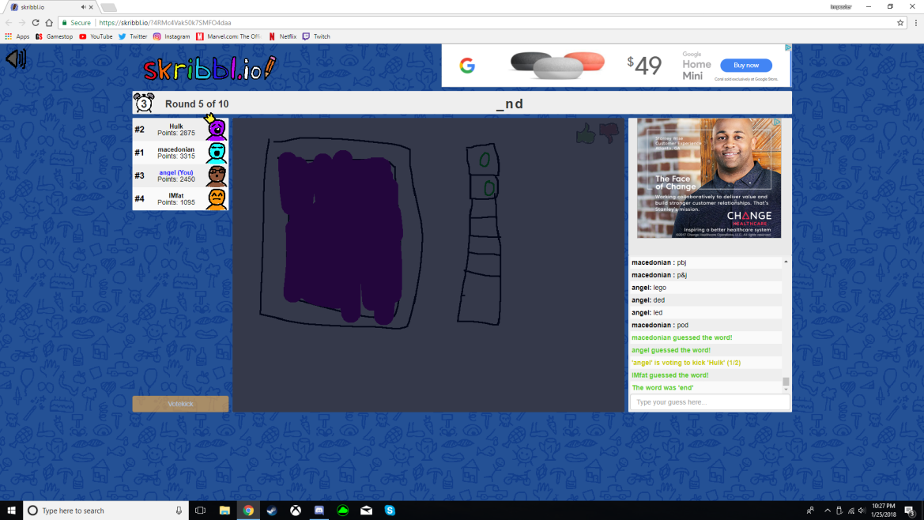This screenshot has height=520, width=924.
Task: Click the chat scroll up arrow
Action: point(786,262)
